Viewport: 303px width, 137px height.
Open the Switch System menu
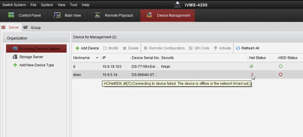click(x=14, y=5)
